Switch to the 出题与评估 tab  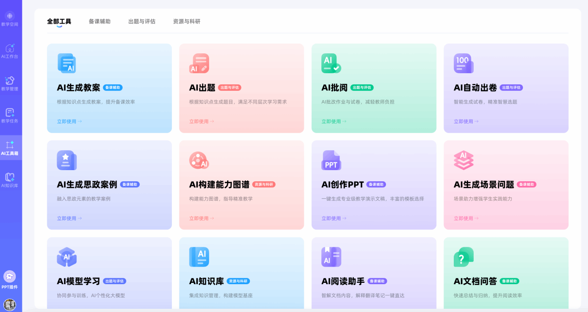pos(142,21)
